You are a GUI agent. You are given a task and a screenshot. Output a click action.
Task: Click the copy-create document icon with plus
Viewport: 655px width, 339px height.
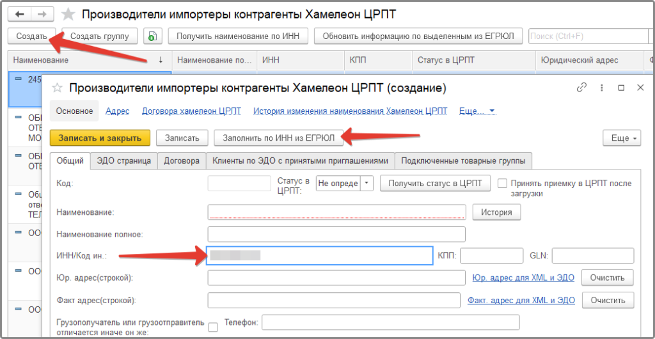[152, 36]
